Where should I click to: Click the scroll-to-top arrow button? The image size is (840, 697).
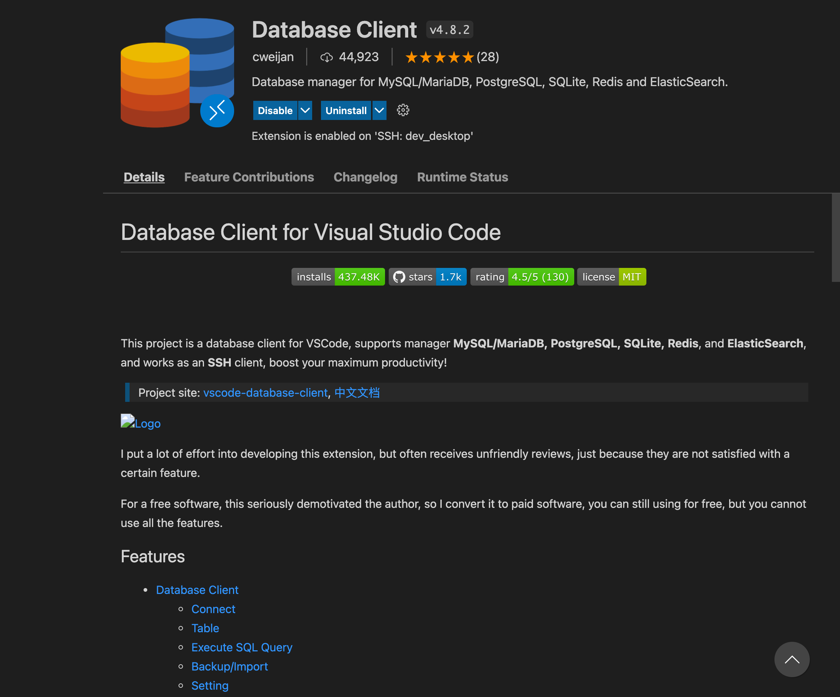pyautogui.click(x=792, y=659)
